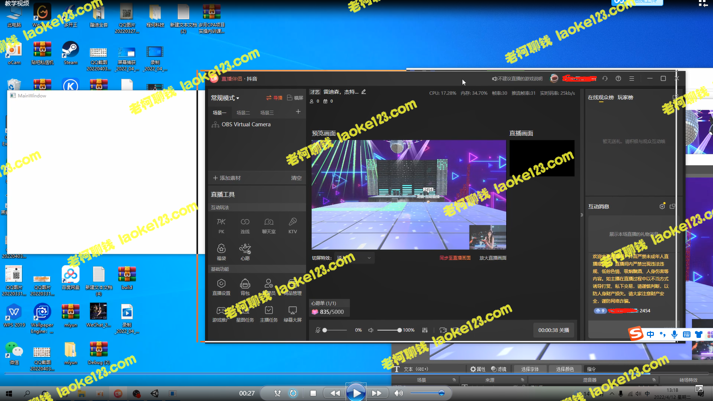This screenshot has height=401, width=713.
Task: Open 星图任务 tasks
Action: point(245,314)
